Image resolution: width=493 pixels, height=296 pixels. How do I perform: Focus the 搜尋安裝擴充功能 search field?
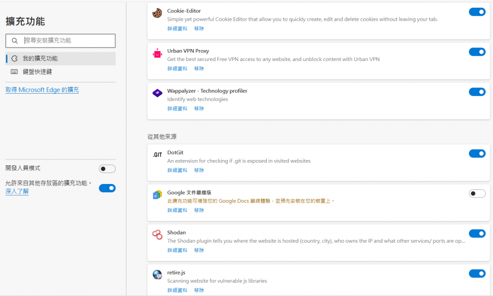(x=60, y=41)
